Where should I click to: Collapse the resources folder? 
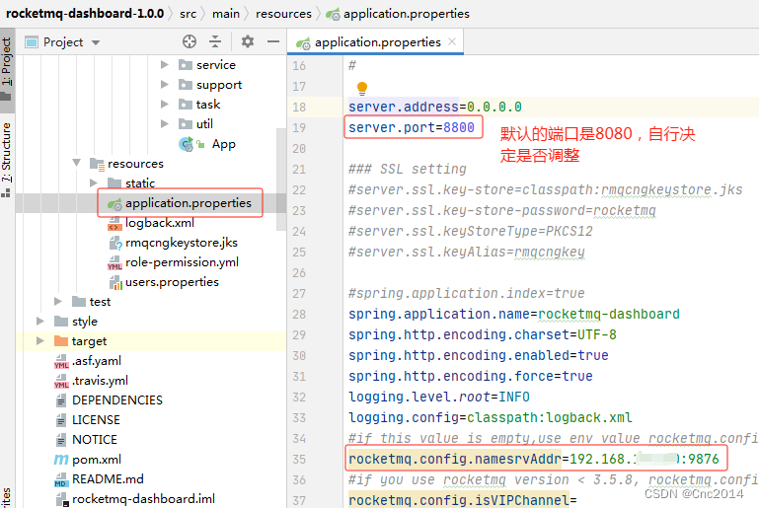76,163
